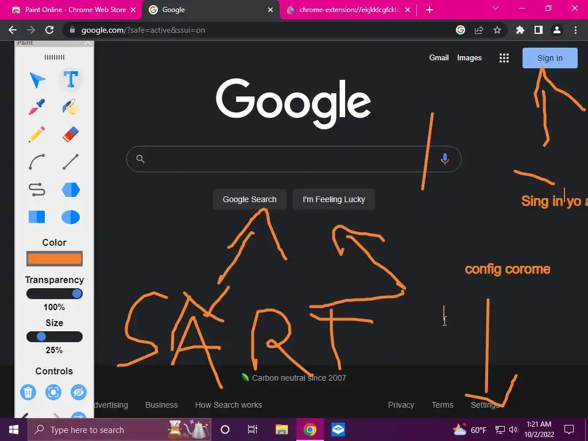
Task: Open the notifications action center
Action: [569, 430]
